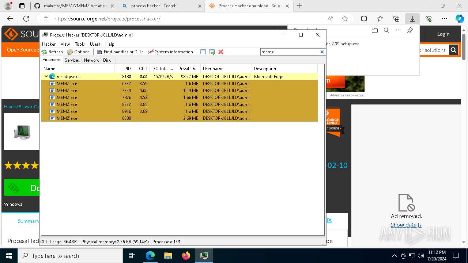
Task: Click Find handles or DLLs
Action: click(120, 52)
